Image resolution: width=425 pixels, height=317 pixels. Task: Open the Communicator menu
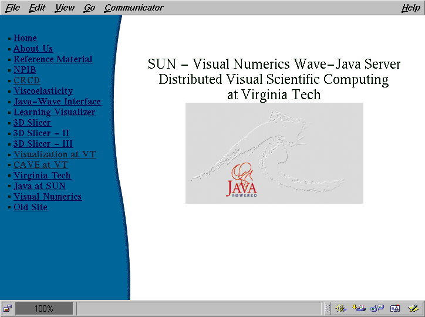click(134, 8)
